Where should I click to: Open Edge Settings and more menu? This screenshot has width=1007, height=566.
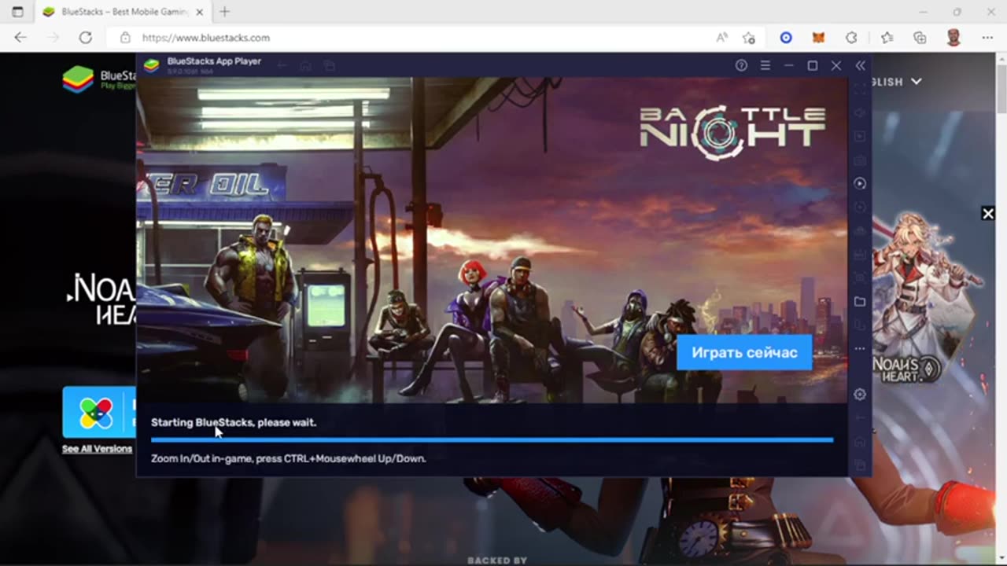pos(987,37)
